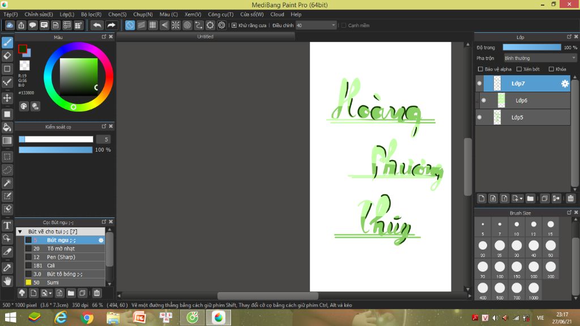The image size is (580, 326).
Task: Open the Cửa sổ(W) menu
Action: 252,14
